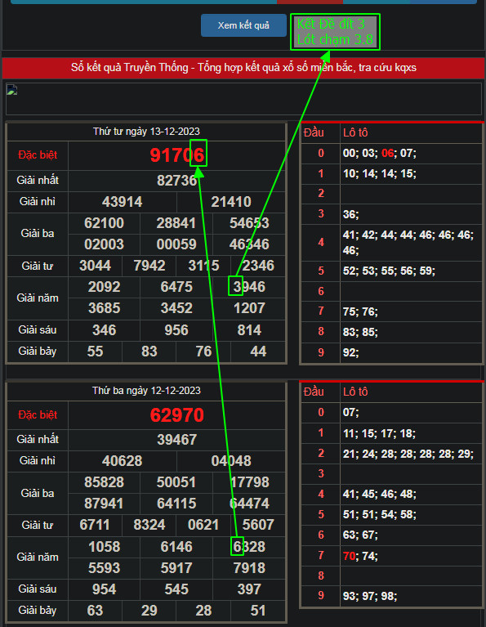The width and height of the screenshot is (486, 627).
Task: Click the red lô tô number 06
Action: click(x=387, y=153)
